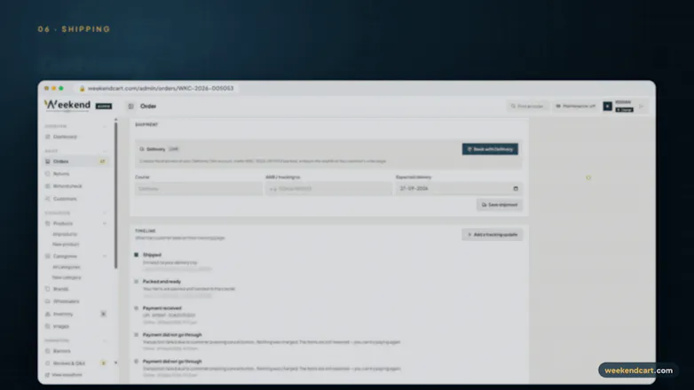Image resolution: width=694 pixels, height=390 pixels.
Task: Click the sidebar vertical scrollbar
Action: [116, 195]
